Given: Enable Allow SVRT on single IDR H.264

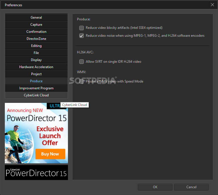Looking at the screenshot, I should [x=82, y=62].
